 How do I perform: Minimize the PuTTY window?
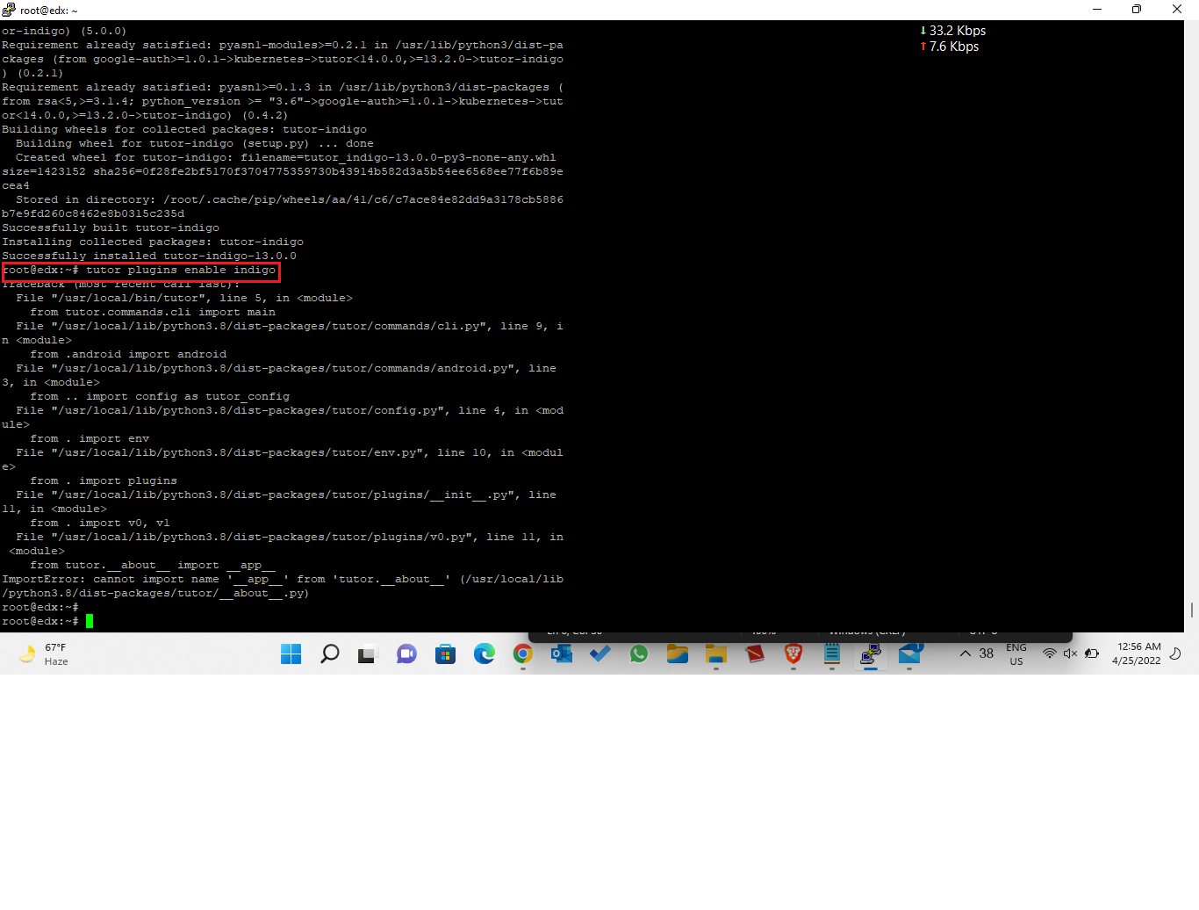coord(1097,10)
